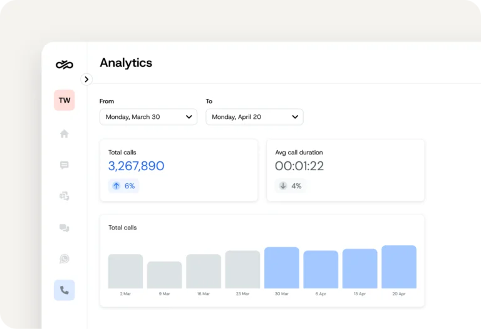481x329 pixels.
Task: Select the 30 Mar blue bar
Action: click(x=282, y=268)
